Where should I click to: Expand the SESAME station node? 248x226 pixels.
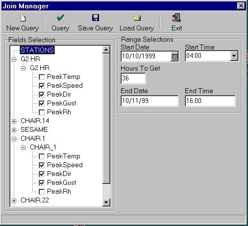pyautogui.click(x=14, y=130)
